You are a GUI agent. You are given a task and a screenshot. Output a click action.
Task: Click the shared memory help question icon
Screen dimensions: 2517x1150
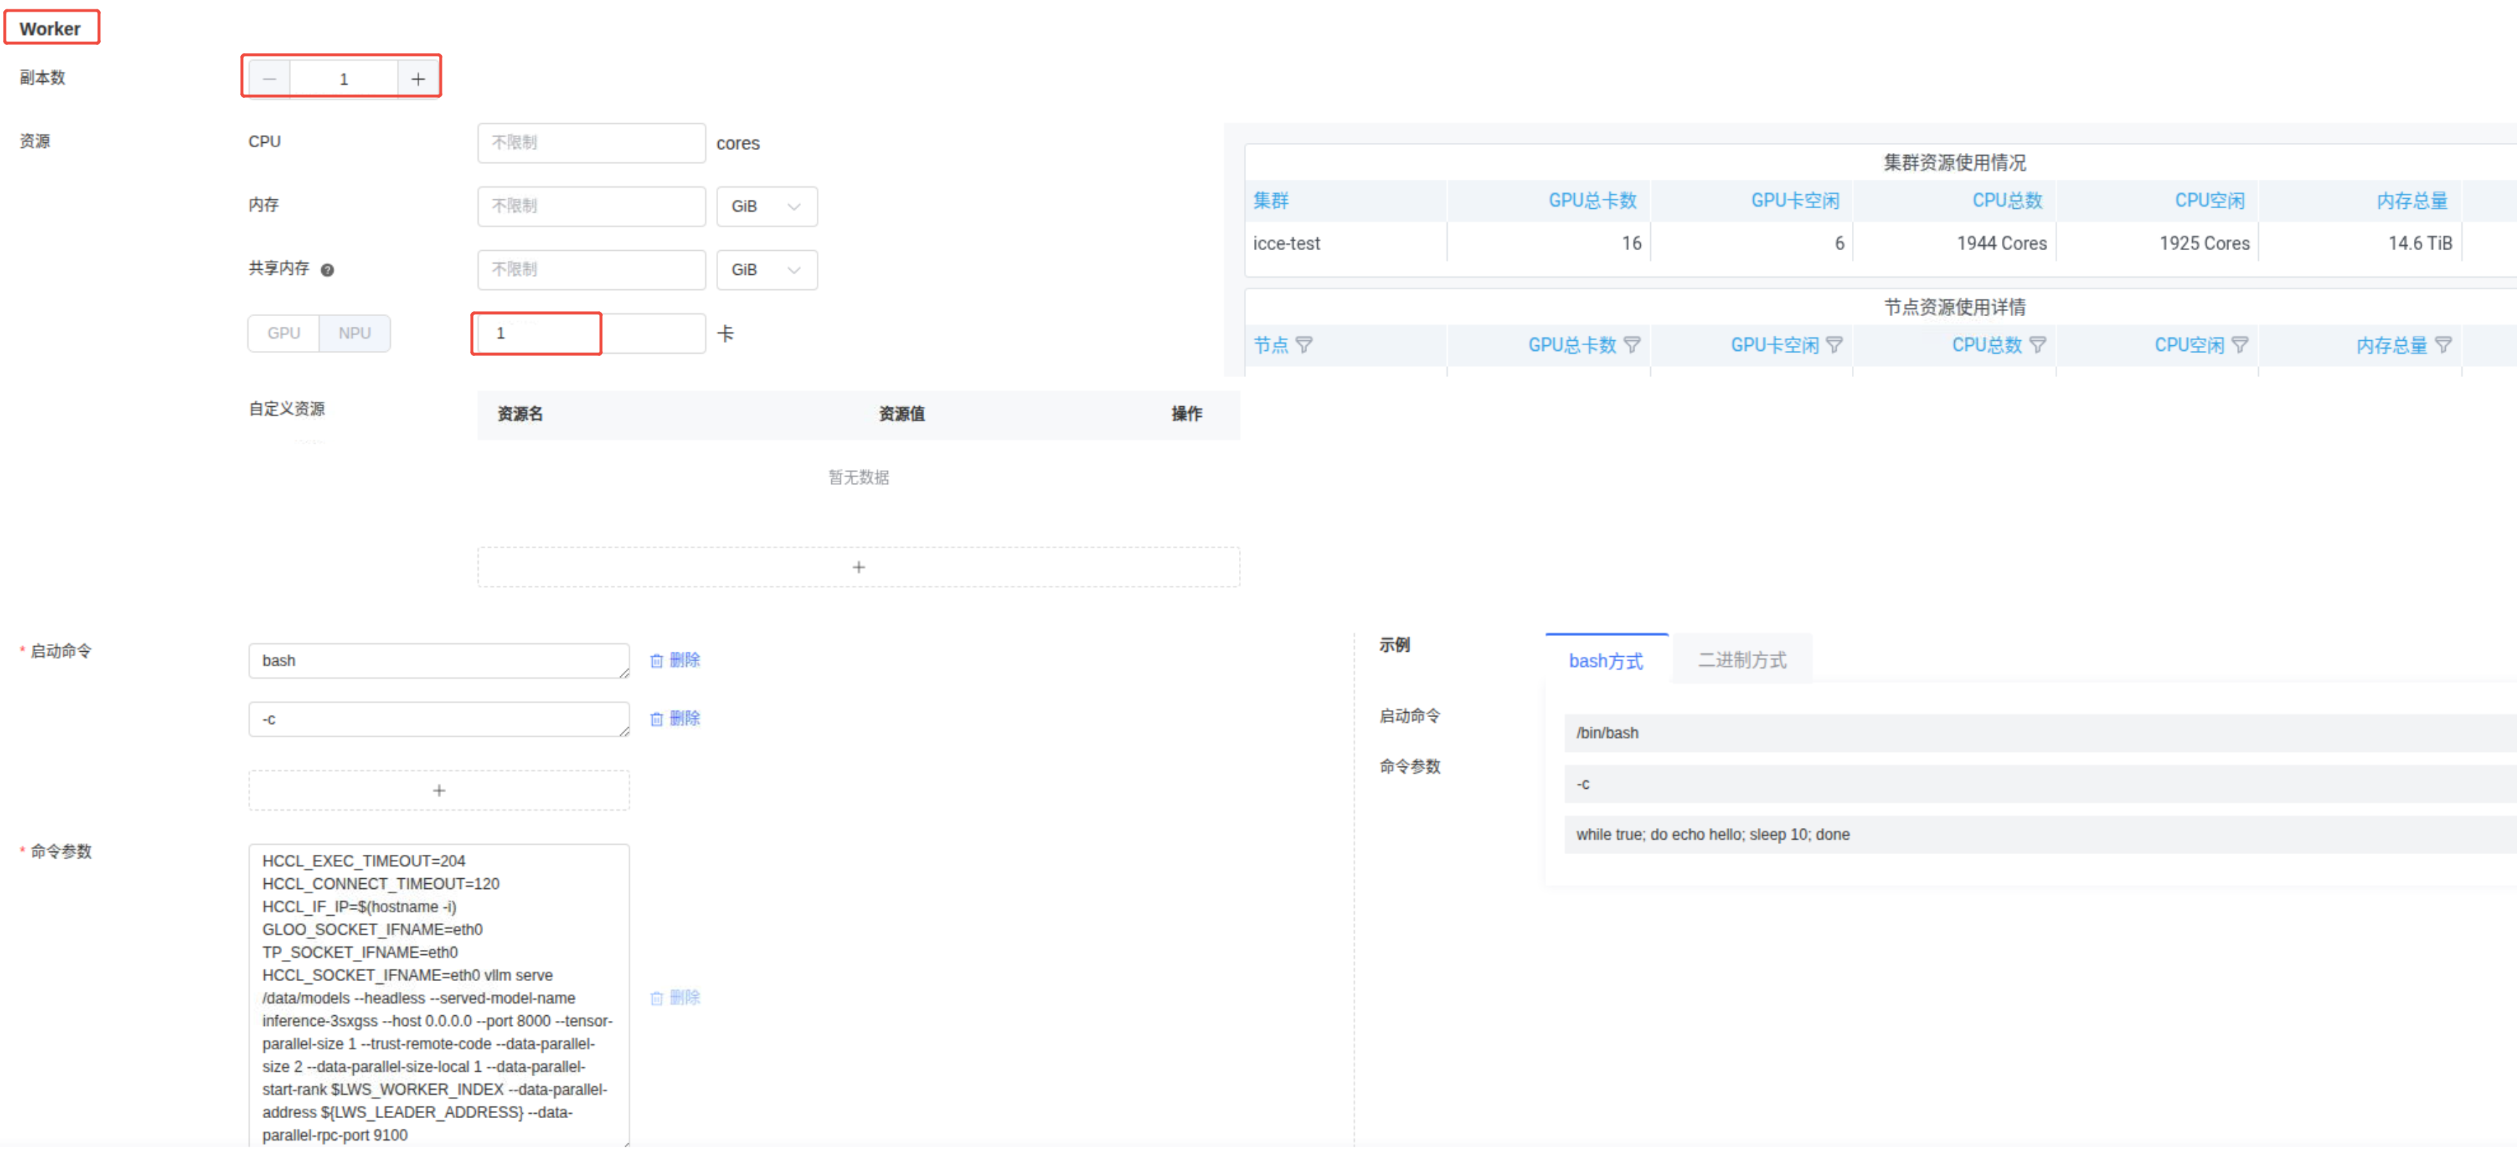click(327, 270)
